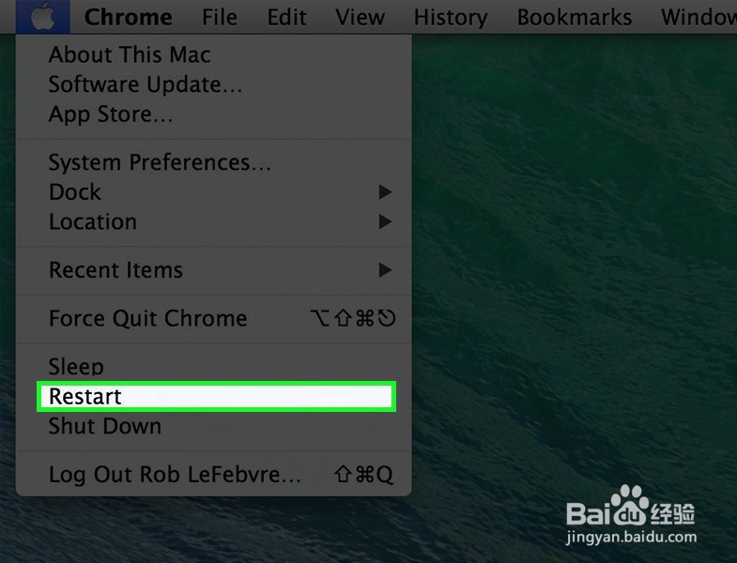
Task: Open System Preferences…
Action: coord(214,162)
